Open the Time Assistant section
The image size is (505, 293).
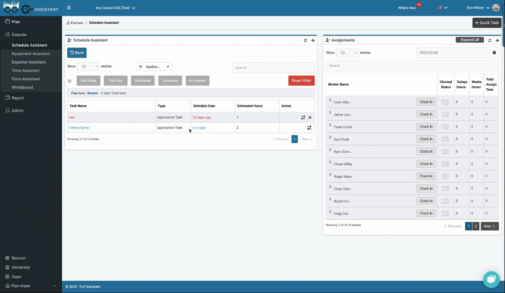[x=25, y=70]
